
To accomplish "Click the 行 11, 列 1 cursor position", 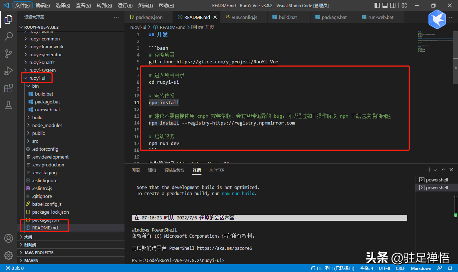I will [333, 268].
